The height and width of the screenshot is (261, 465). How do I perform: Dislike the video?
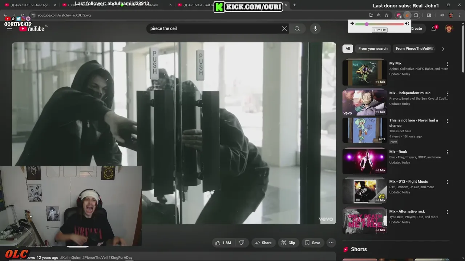tap(242, 243)
